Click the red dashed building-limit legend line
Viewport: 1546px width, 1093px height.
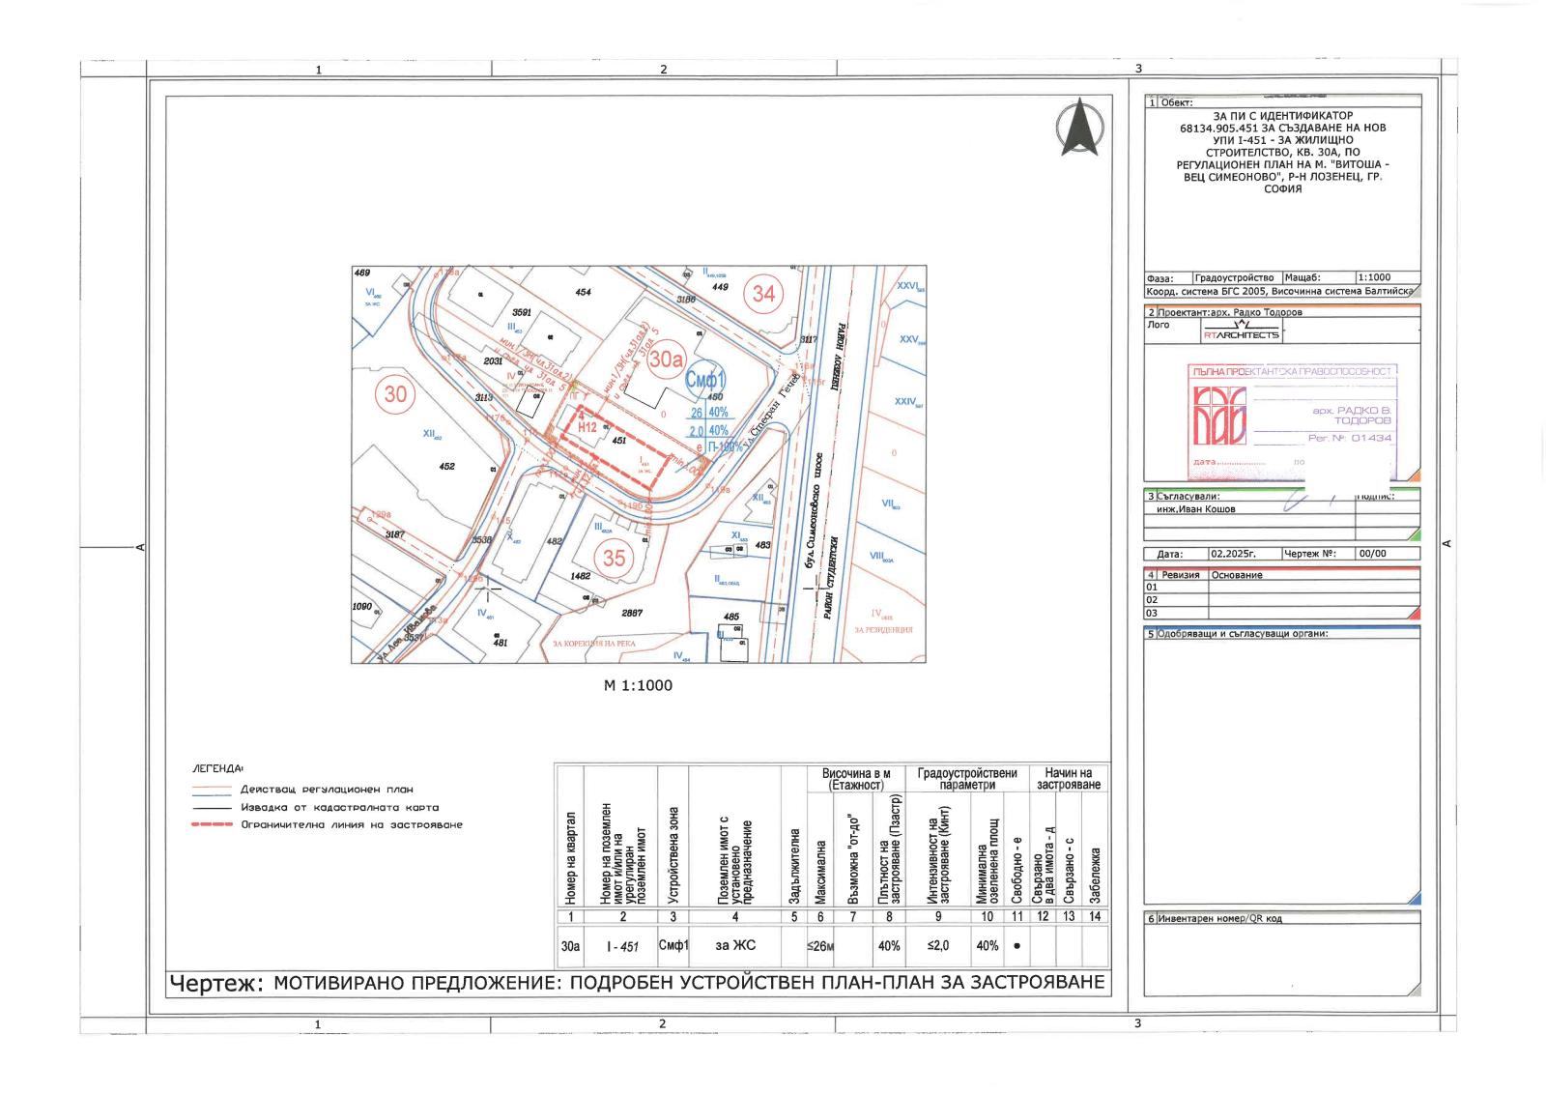click(212, 824)
